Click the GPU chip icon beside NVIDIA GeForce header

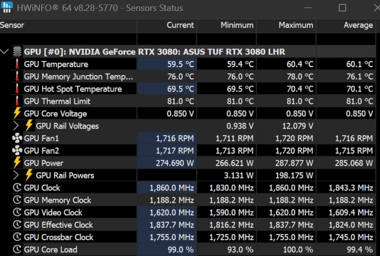pos(17,52)
